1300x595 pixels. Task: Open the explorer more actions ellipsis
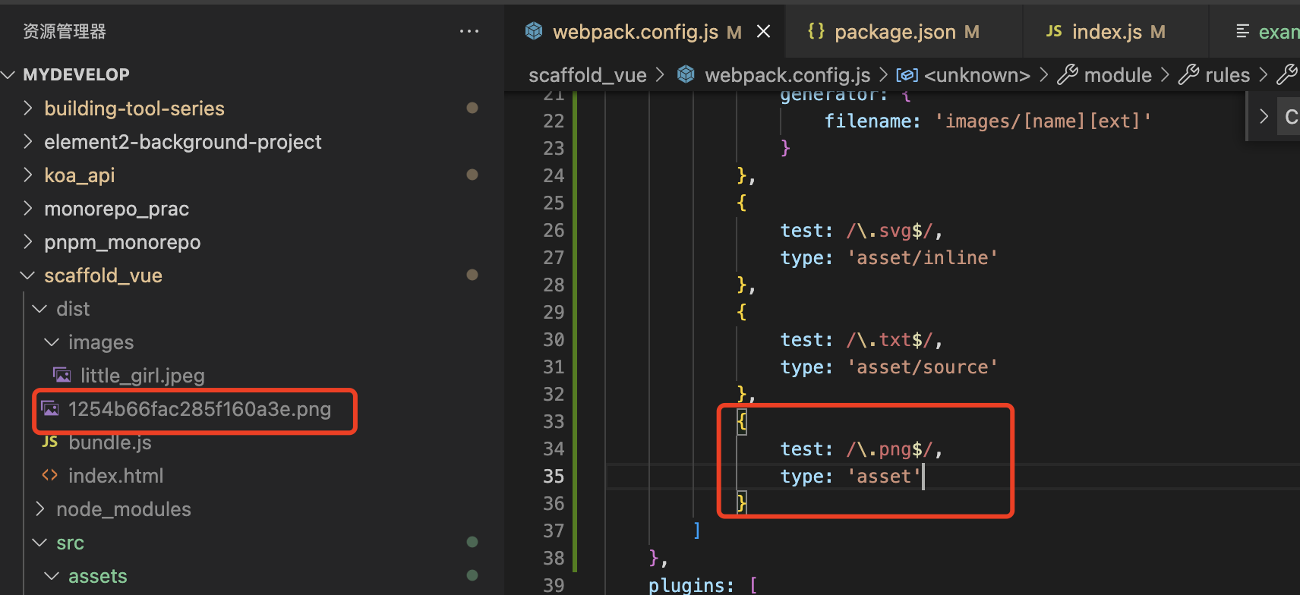(469, 31)
